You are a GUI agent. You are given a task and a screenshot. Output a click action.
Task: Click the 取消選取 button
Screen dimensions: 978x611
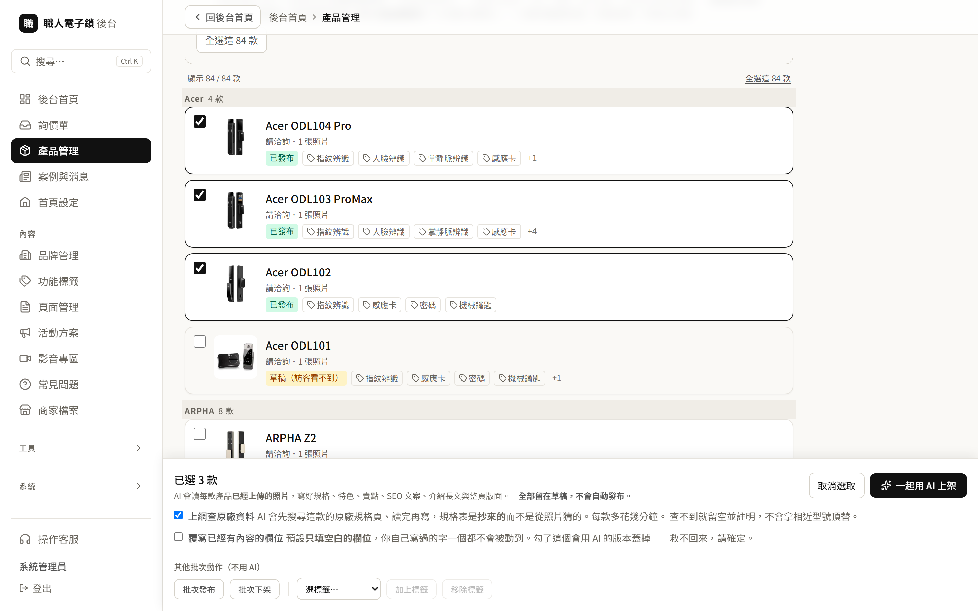point(836,486)
